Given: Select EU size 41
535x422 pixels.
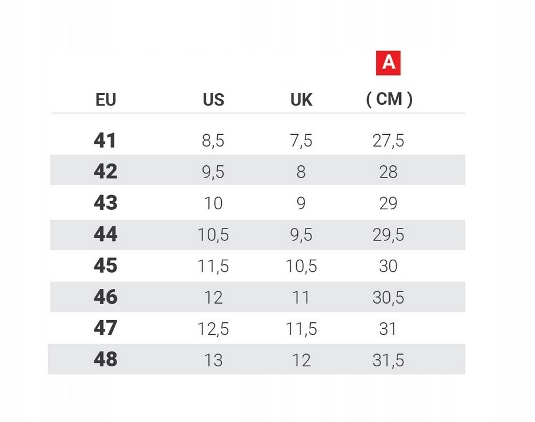Looking at the screenshot, I should tap(105, 141).
